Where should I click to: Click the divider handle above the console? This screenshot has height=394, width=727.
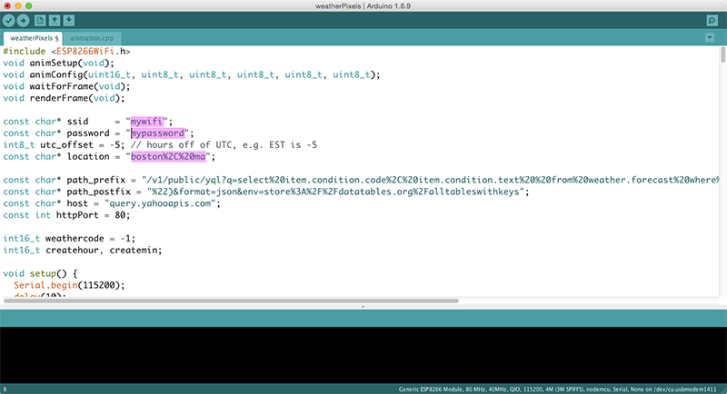[x=363, y=307]
